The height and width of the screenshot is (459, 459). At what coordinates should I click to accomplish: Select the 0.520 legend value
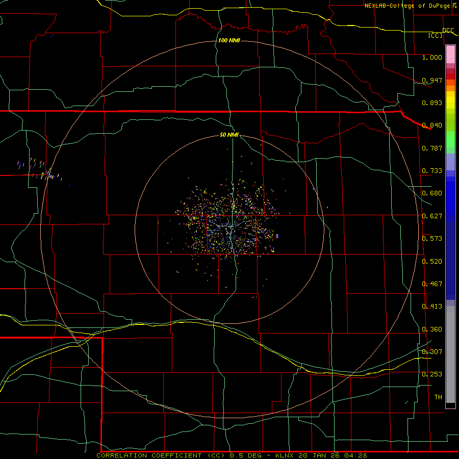(x=432, y=262)
